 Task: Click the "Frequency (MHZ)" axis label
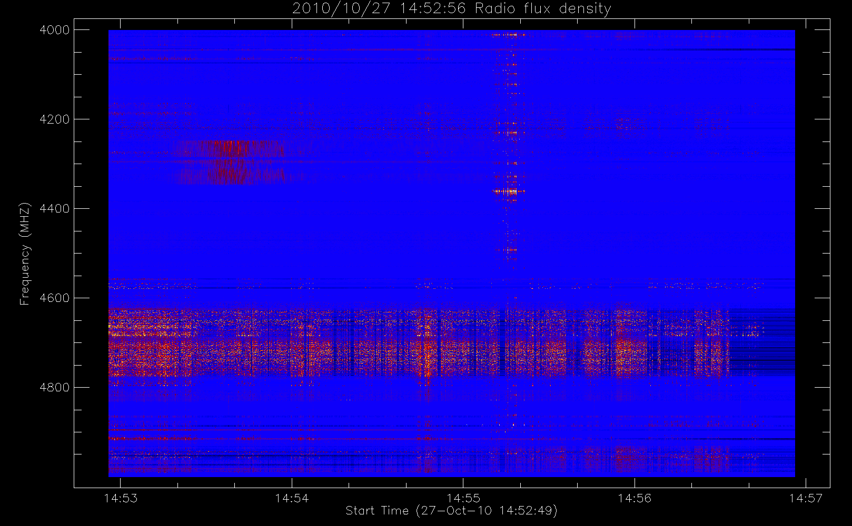click(x=25, y=254)
